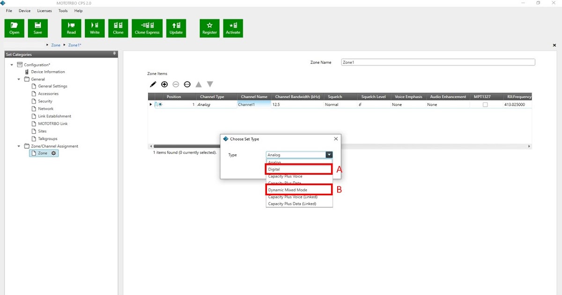Open the Licenses menu
The width and height of the screenshot is (562, 295).
44,10
